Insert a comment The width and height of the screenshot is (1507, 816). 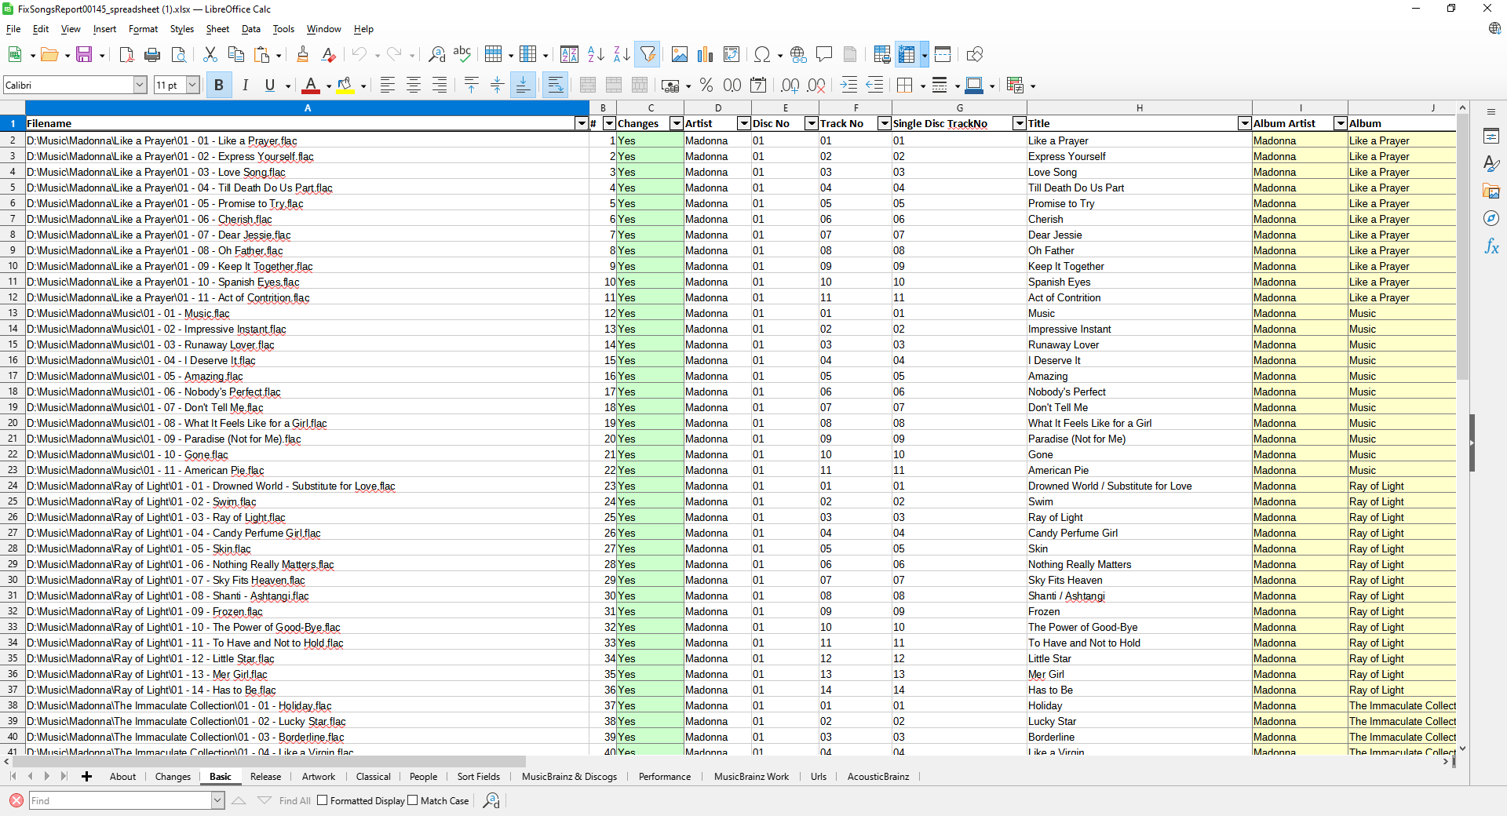[x=824, y=54]
